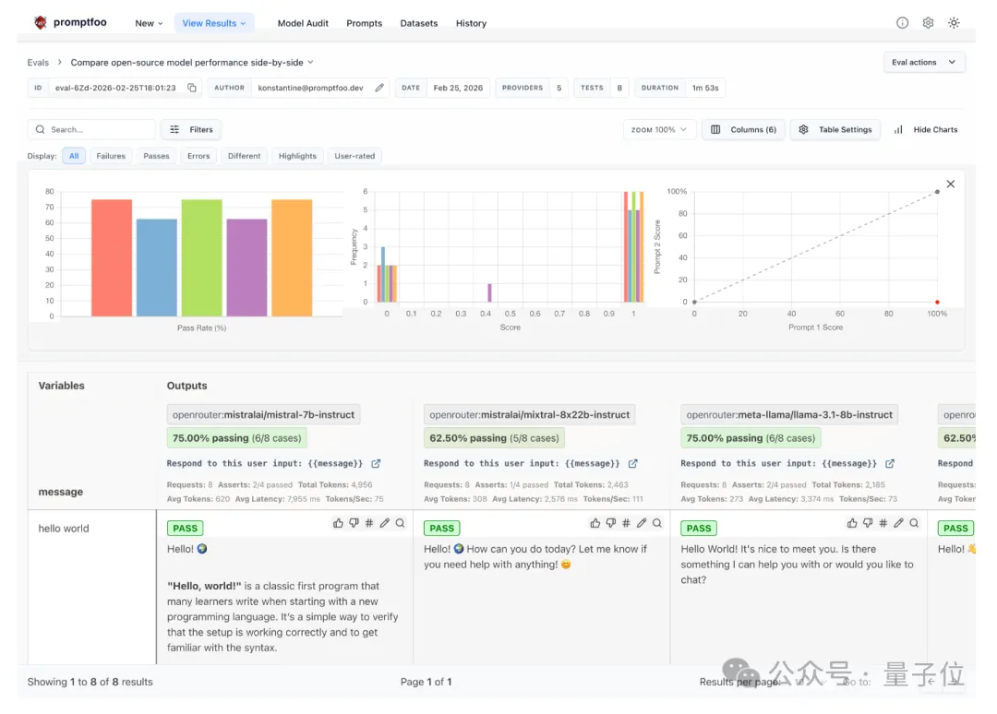Click thumbs up on the mistral-7b output

(x=339, y=523)
